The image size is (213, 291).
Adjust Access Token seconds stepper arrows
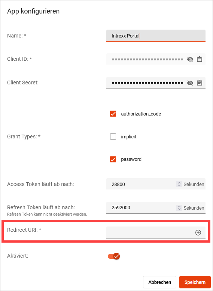179,184
